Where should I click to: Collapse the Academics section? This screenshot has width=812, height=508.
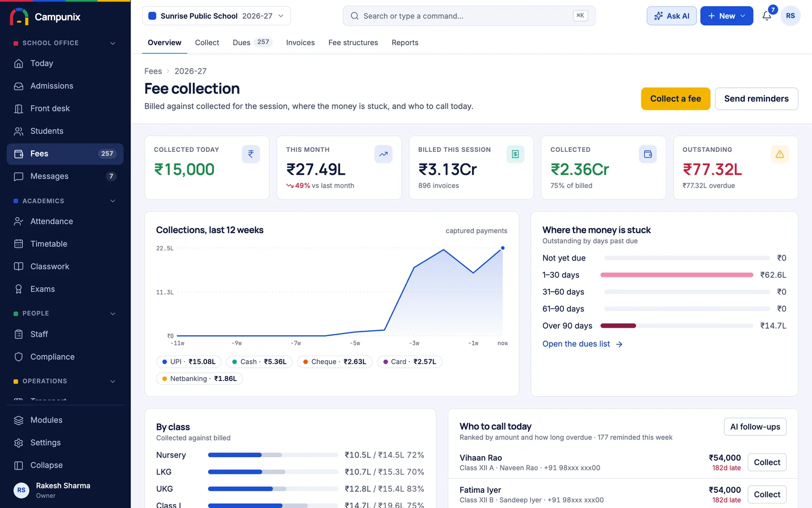click(113, 201)
